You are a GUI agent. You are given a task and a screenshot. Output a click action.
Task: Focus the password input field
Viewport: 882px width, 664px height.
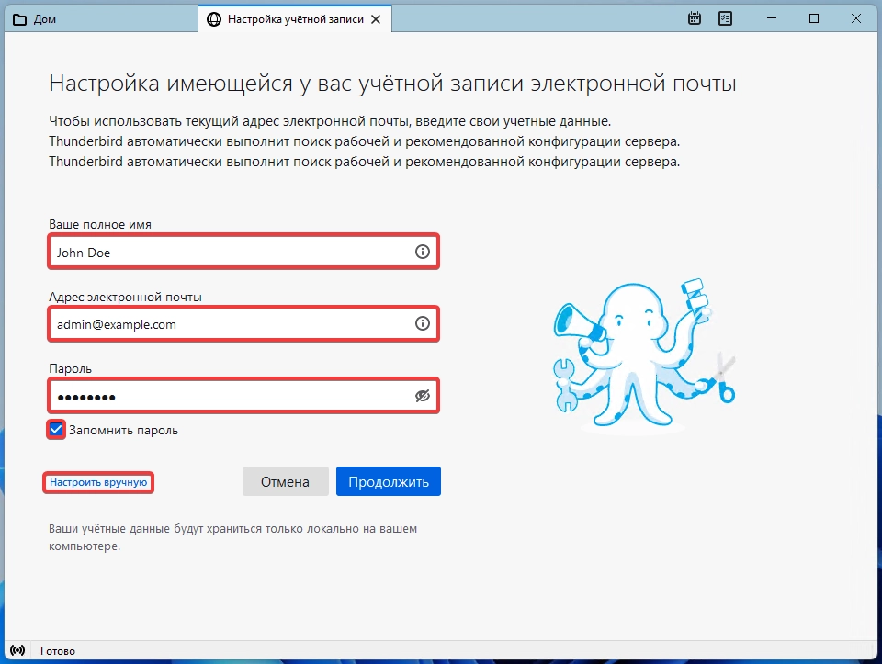(x=243, y=396)
